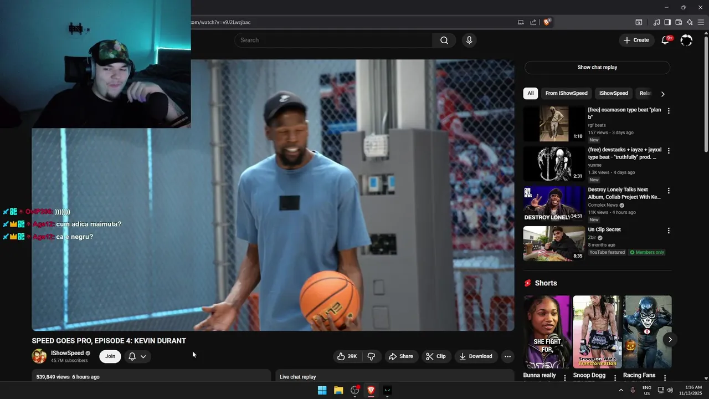This screenshot has width=709, height=399.
Task: Select the IShowSpeed chip
Action: click(613, 93)
